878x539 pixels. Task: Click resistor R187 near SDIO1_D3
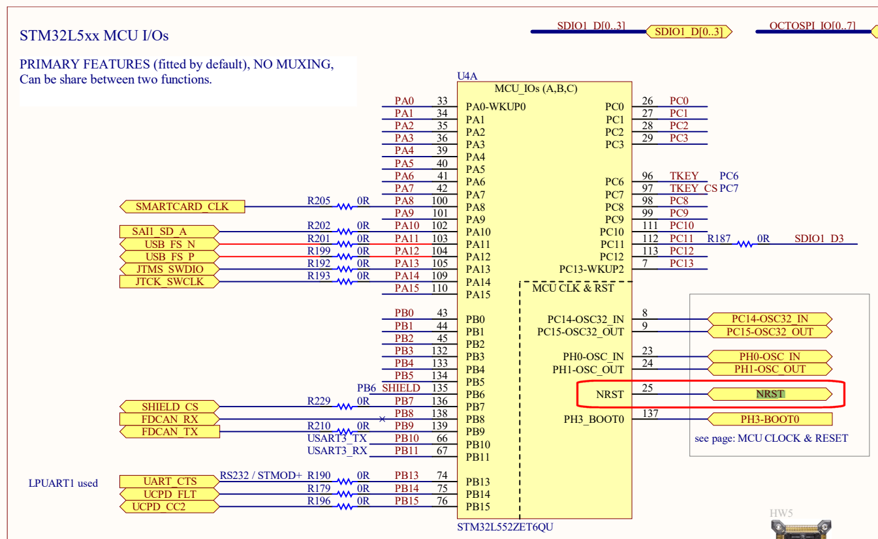pyautogui.click(x=744, y=244)
